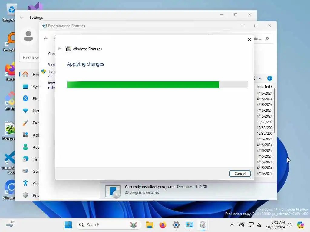Switch to Settings from the taskbar
The image size is (310, 232).
coord(176,225)
